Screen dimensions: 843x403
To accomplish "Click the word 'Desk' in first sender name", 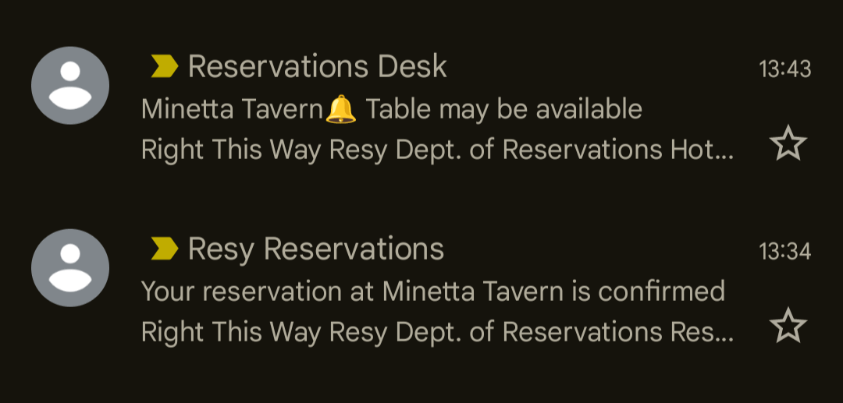I will pyautogui.click(x=412, y=66).
